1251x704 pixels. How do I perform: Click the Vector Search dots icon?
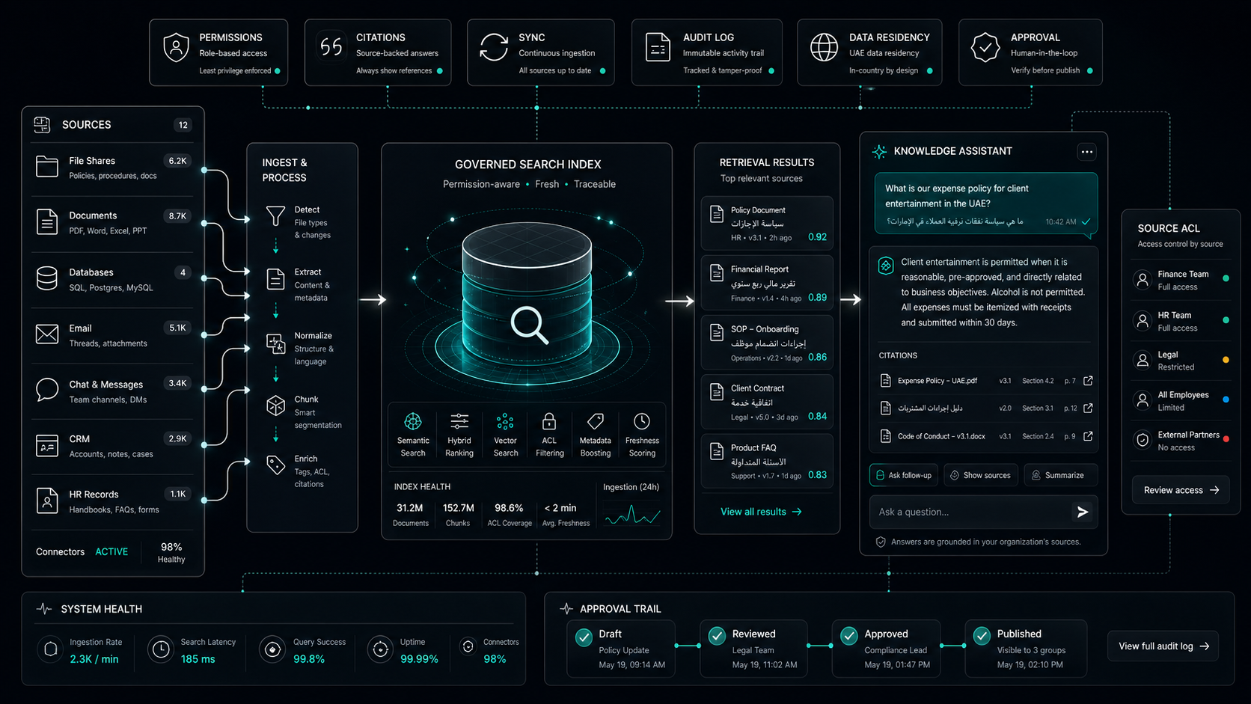505,421
